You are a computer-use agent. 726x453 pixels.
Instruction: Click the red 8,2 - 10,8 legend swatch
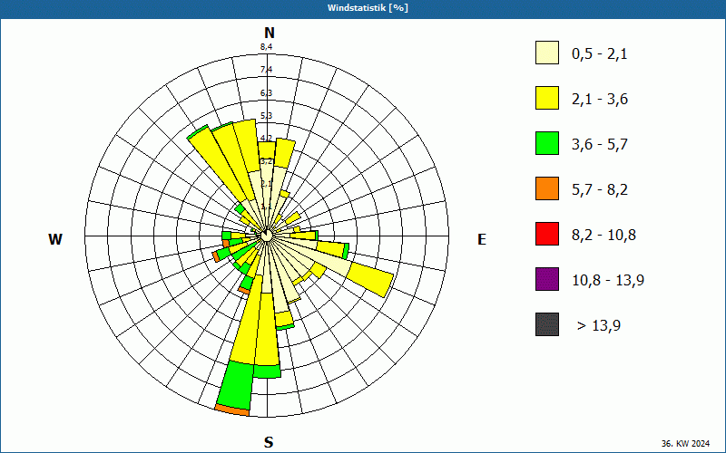point(547,234)
